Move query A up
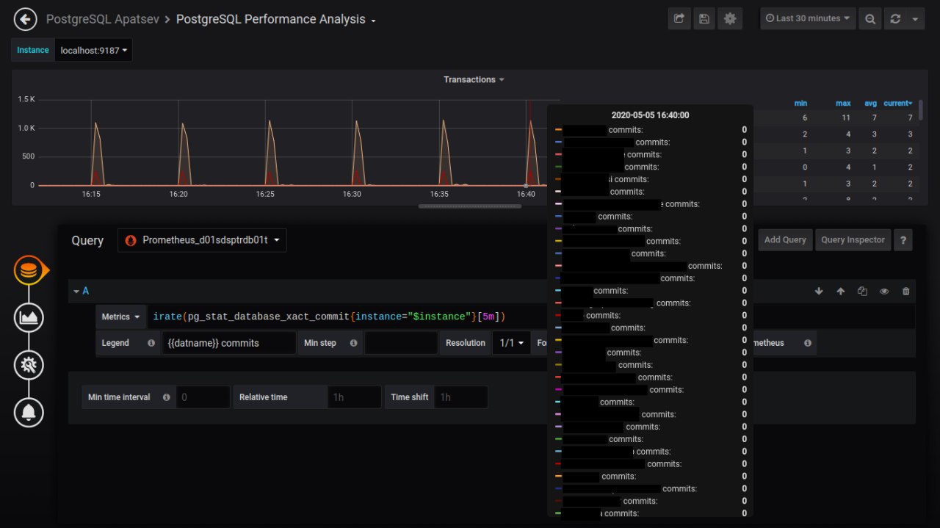 coord(841,292)
